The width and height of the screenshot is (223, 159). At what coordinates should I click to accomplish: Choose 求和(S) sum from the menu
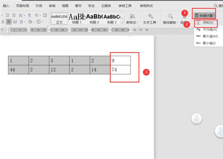click(x=206, y=23)
